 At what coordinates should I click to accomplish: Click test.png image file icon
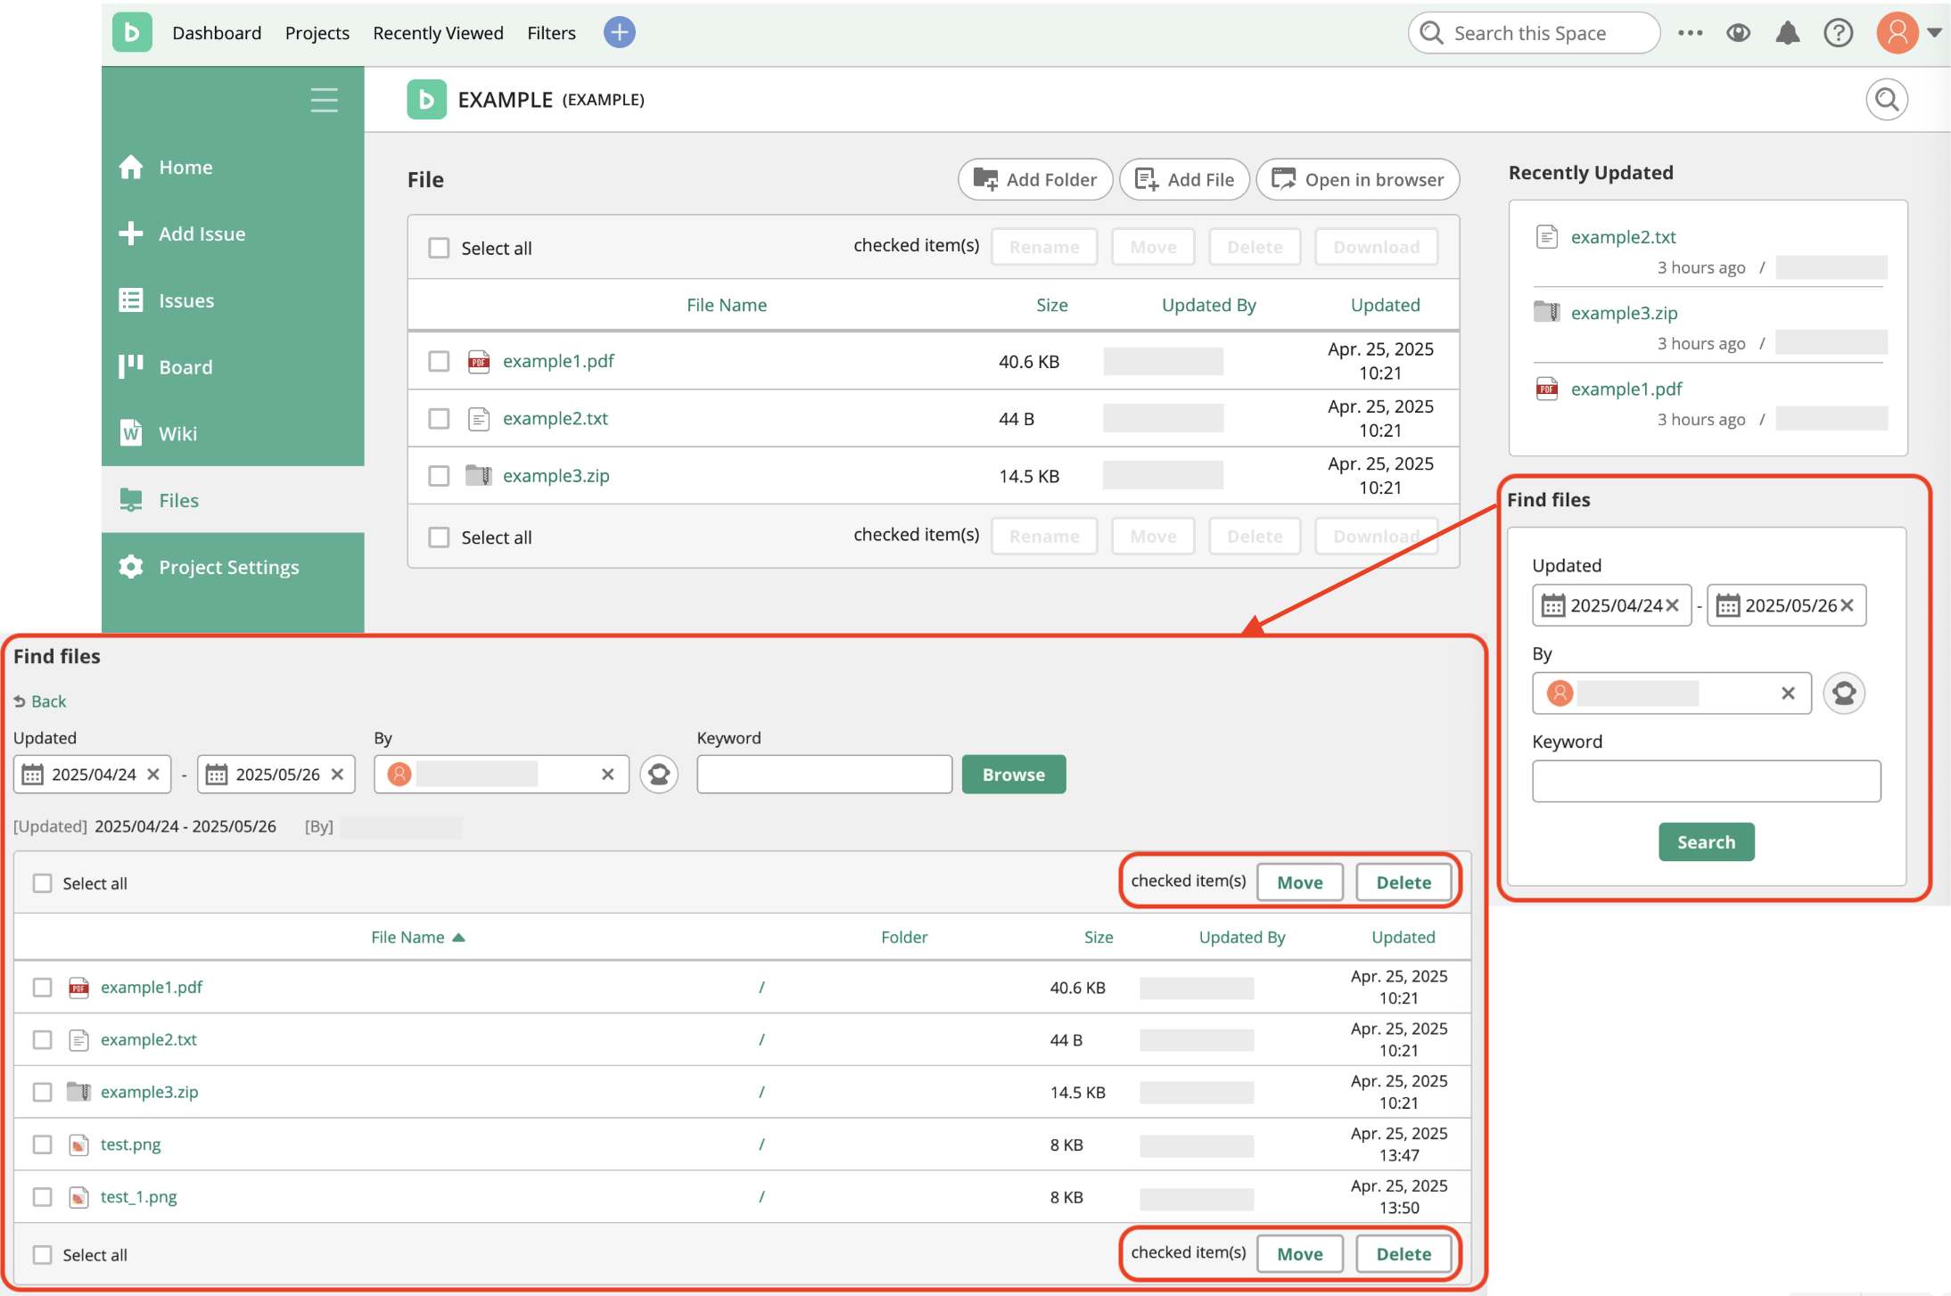tap(78, 1144)
